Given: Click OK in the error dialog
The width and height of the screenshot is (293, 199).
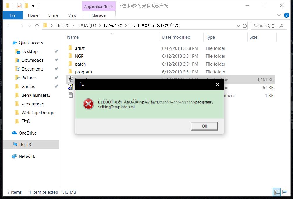Looking at the screenshot, I should (x=204, y=126).
